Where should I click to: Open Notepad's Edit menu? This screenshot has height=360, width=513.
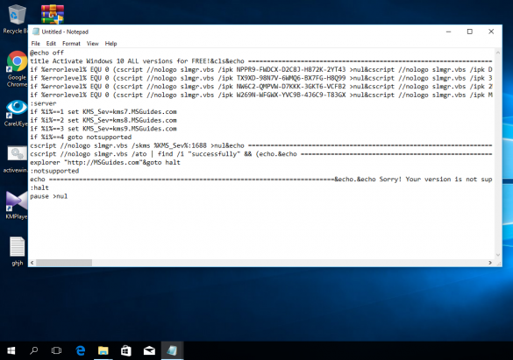[51, 44]
